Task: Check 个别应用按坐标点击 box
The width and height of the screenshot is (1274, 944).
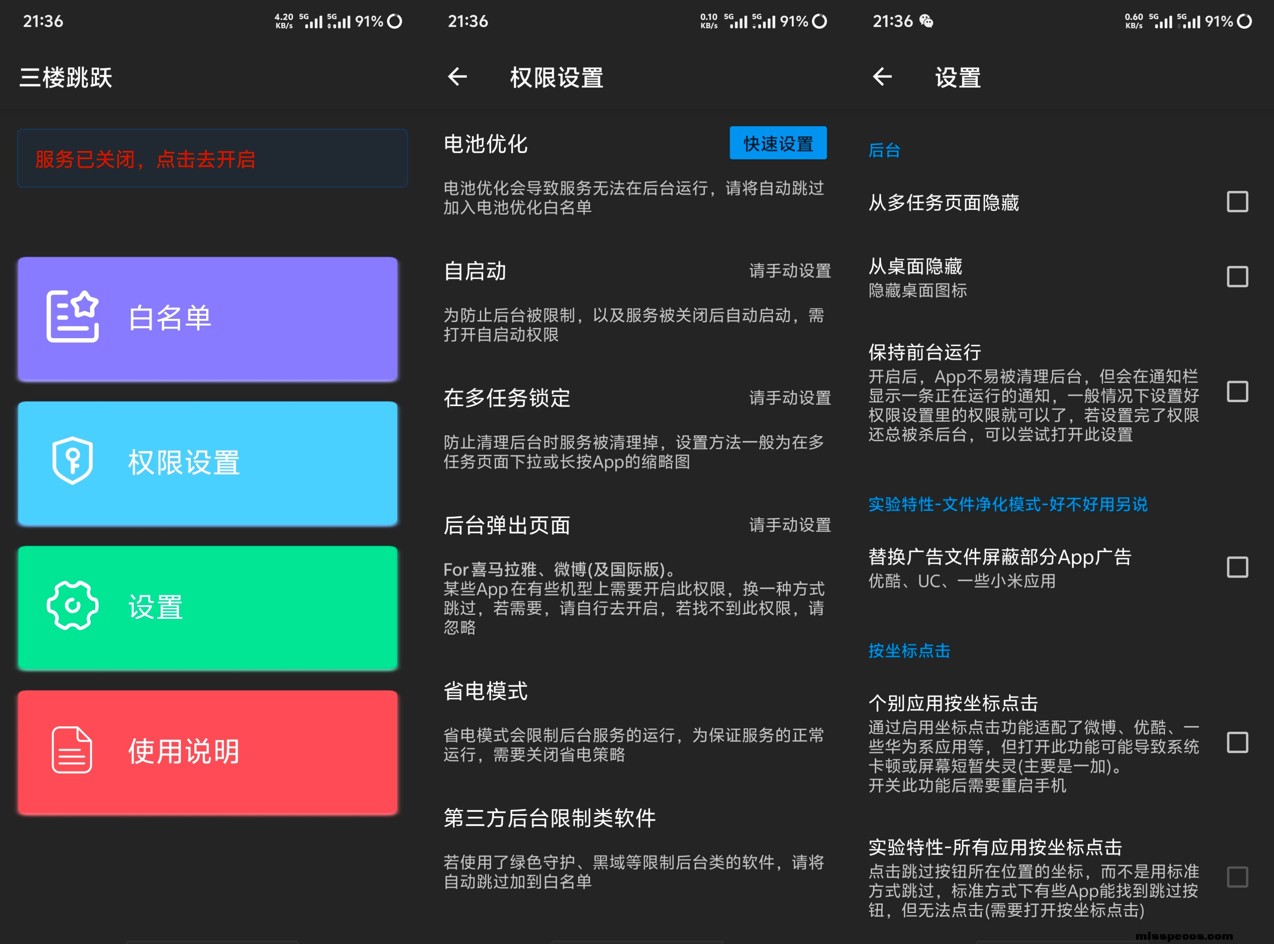Action: click(x=1237, y=743)
